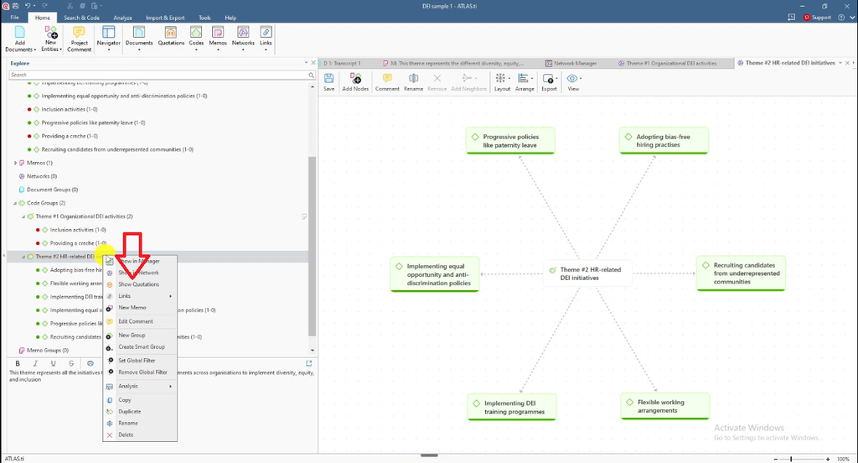
Task: Apply strikethrough in comment editor
Action: pos(71,363)
